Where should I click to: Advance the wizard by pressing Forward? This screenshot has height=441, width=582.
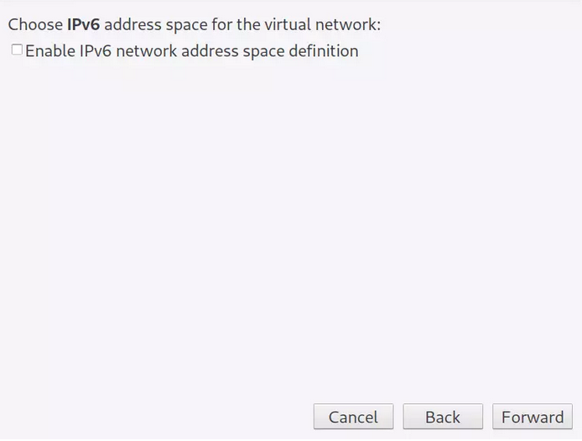point(533,417)
